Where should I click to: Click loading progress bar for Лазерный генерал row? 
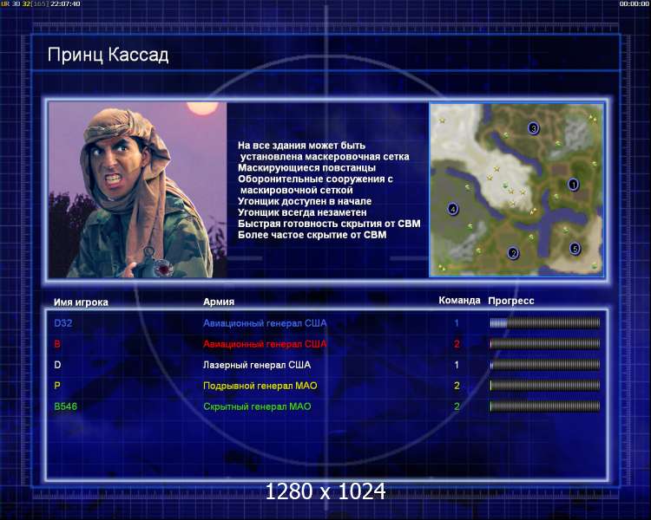(545, 365)
